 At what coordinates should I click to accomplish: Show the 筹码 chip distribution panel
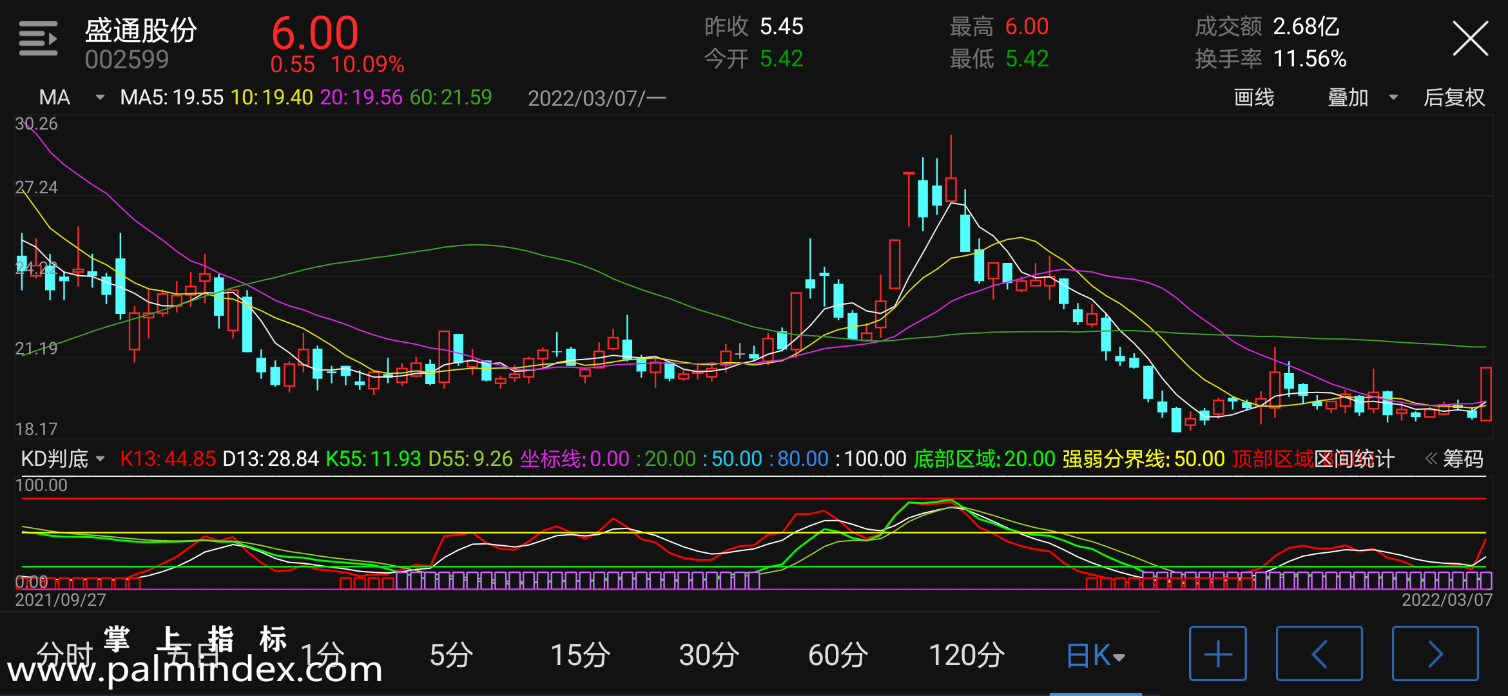[x=1454, y=459]
